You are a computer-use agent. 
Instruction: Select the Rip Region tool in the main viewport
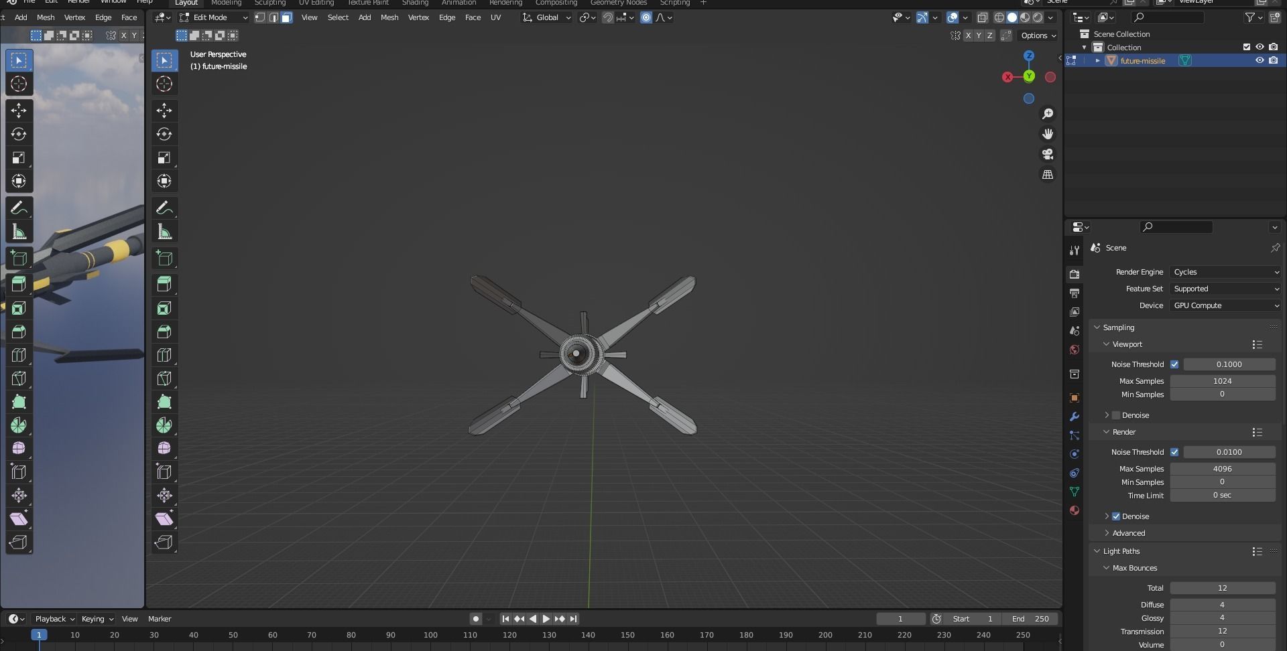tap(164, 542)
